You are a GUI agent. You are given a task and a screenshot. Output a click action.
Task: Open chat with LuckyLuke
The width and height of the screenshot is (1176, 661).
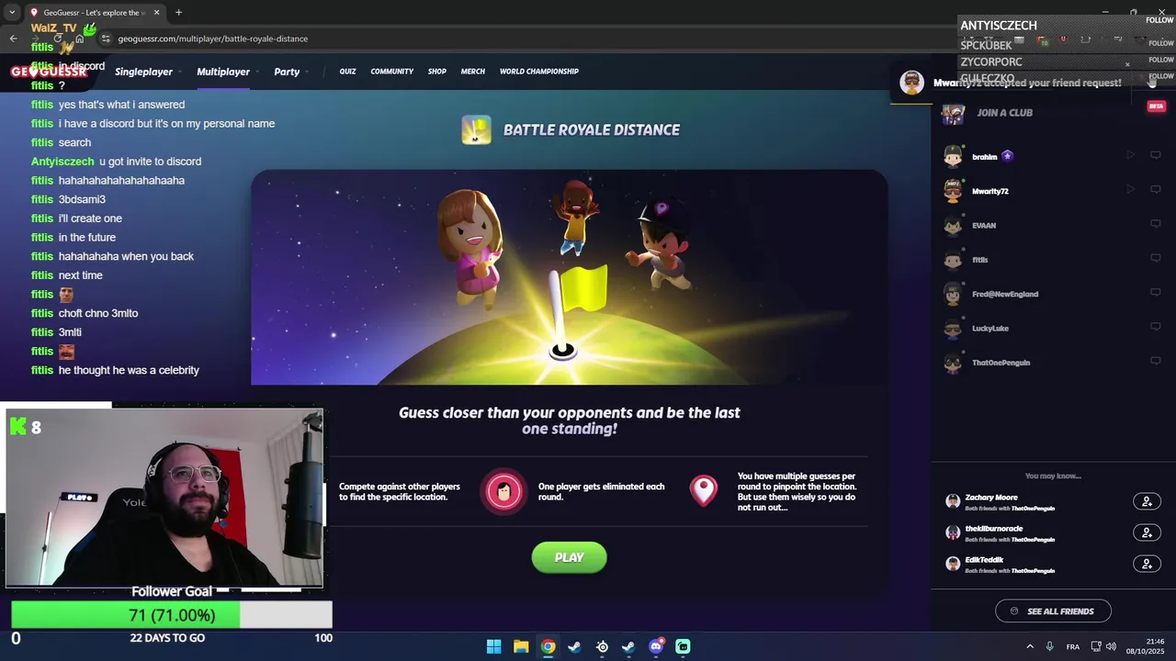tap(1155, 327)
